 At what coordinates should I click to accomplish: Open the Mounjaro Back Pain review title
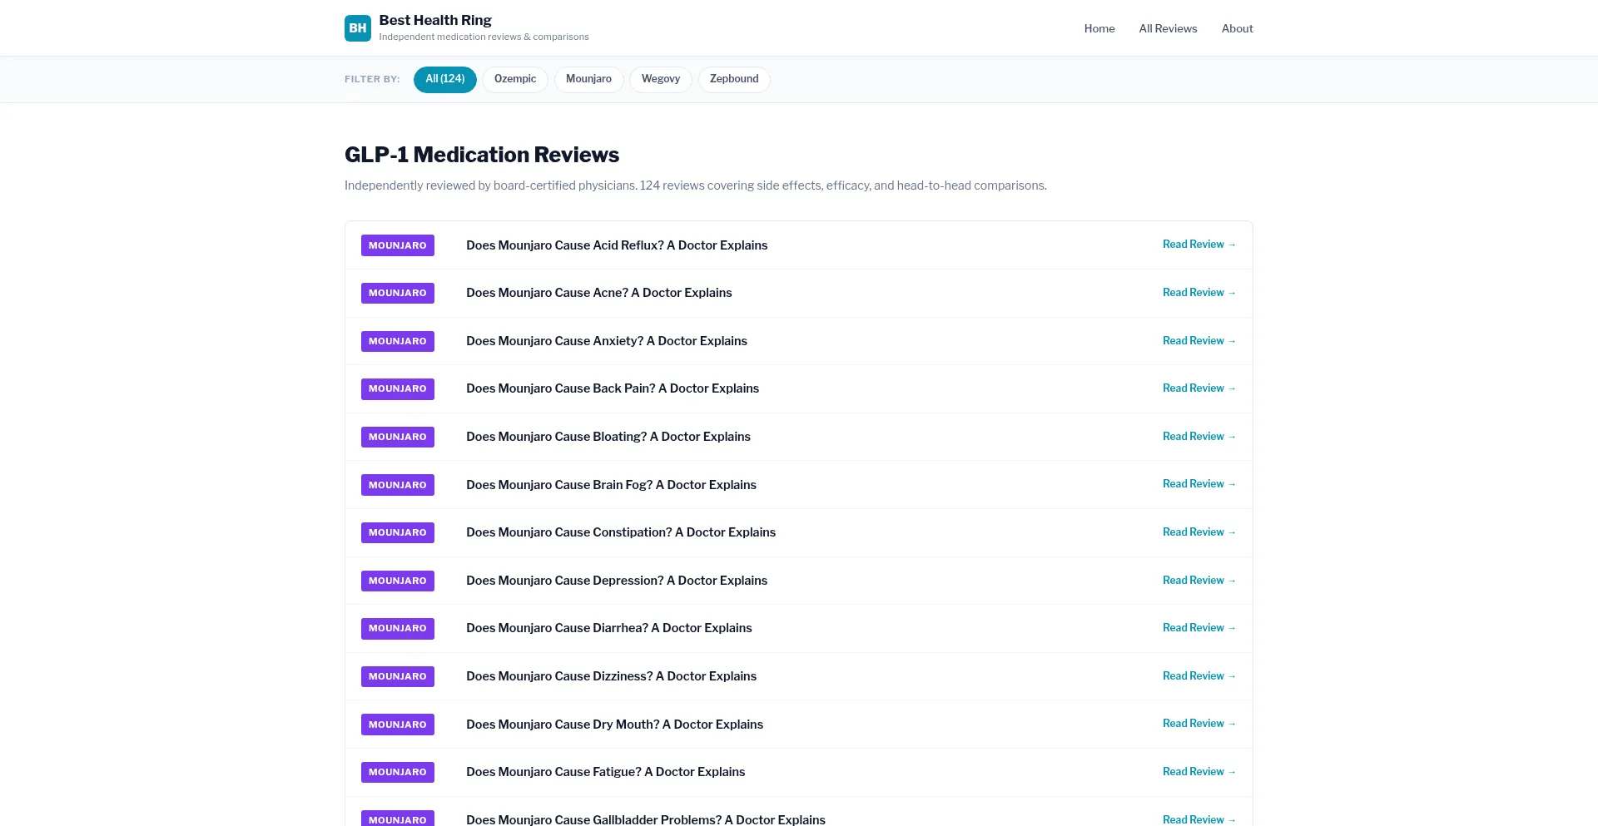613,388
